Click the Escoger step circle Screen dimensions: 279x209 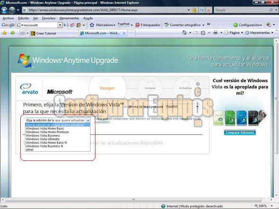(107, 88)
